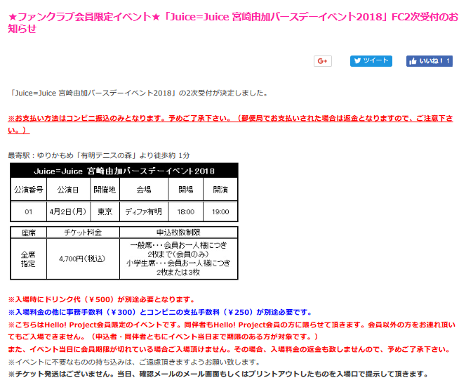Click the black event table title header

point(124,171)
